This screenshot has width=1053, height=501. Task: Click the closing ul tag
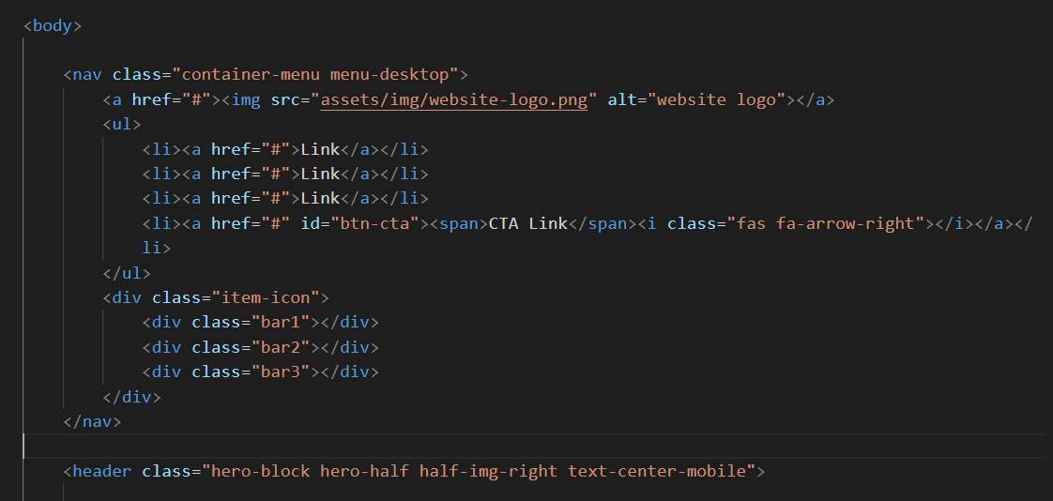click(x=127, y=273)
